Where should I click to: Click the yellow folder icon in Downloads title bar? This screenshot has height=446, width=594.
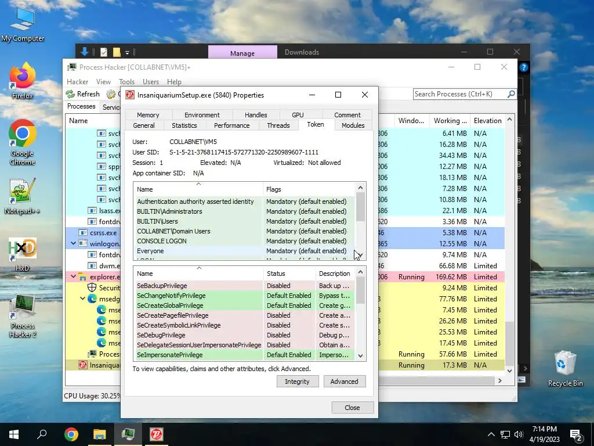tap(117, 52)
